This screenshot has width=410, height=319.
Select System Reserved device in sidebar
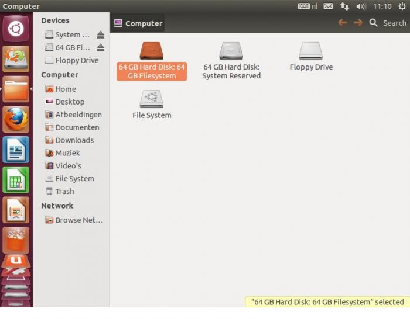[x=67, y=34]
